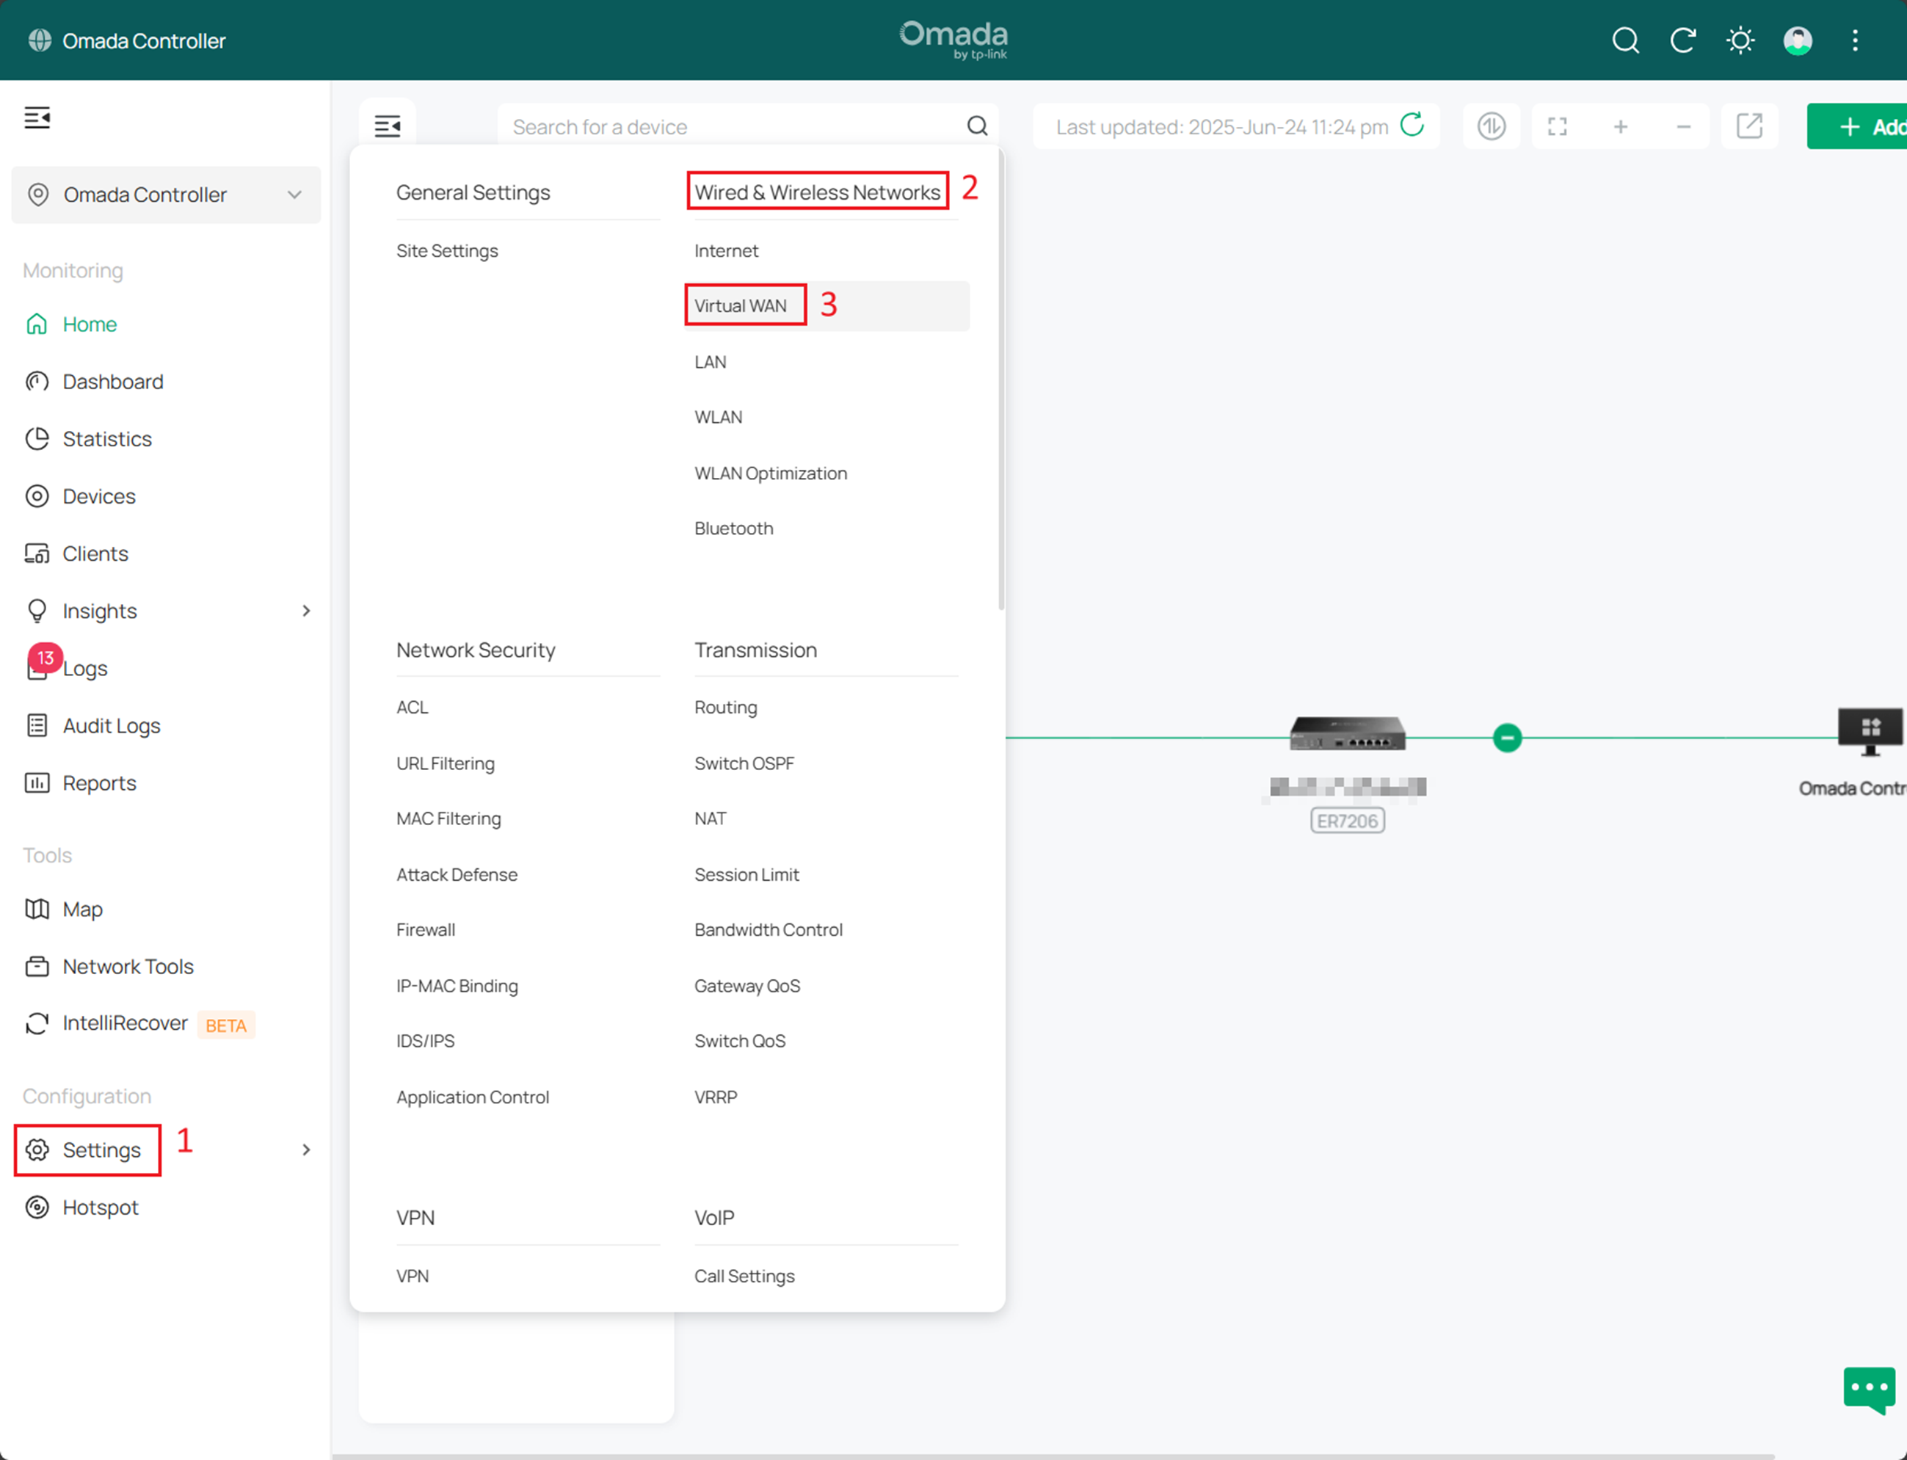Select WLAN Optimization entry

[771, 473]
